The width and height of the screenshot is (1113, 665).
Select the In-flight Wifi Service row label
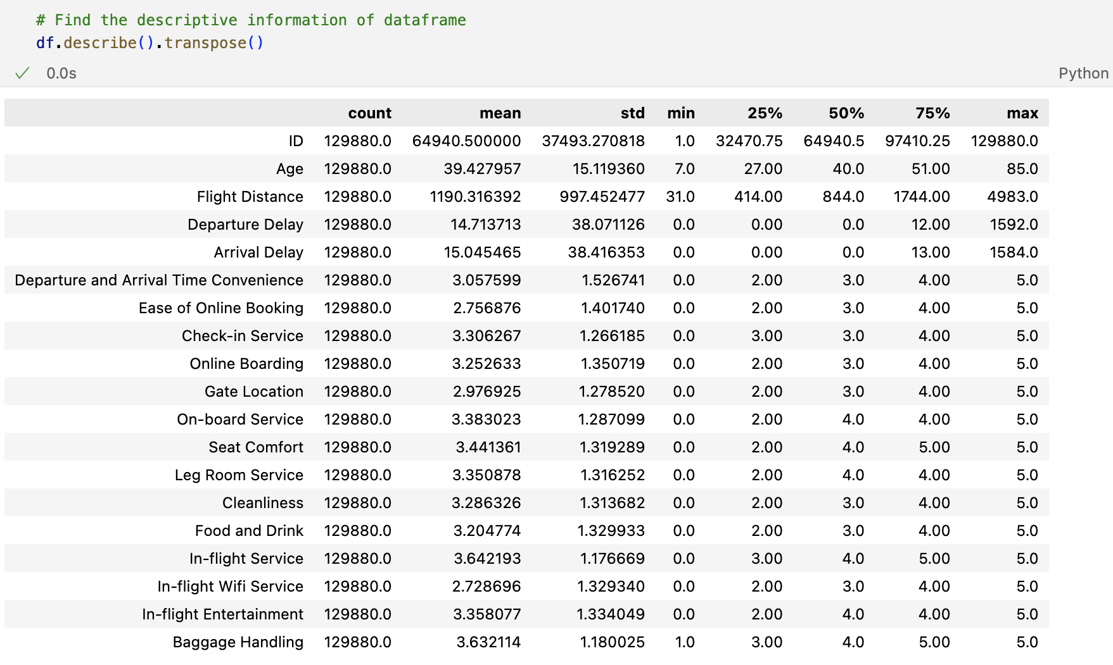point(231,587)
